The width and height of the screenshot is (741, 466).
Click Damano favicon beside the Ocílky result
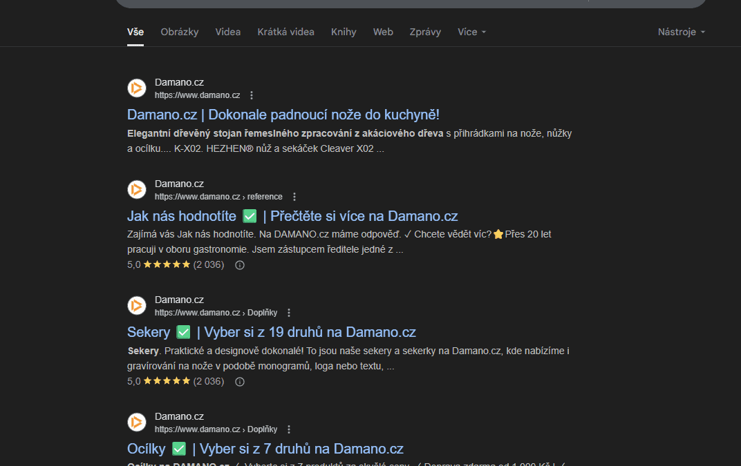tap(137, 422)
